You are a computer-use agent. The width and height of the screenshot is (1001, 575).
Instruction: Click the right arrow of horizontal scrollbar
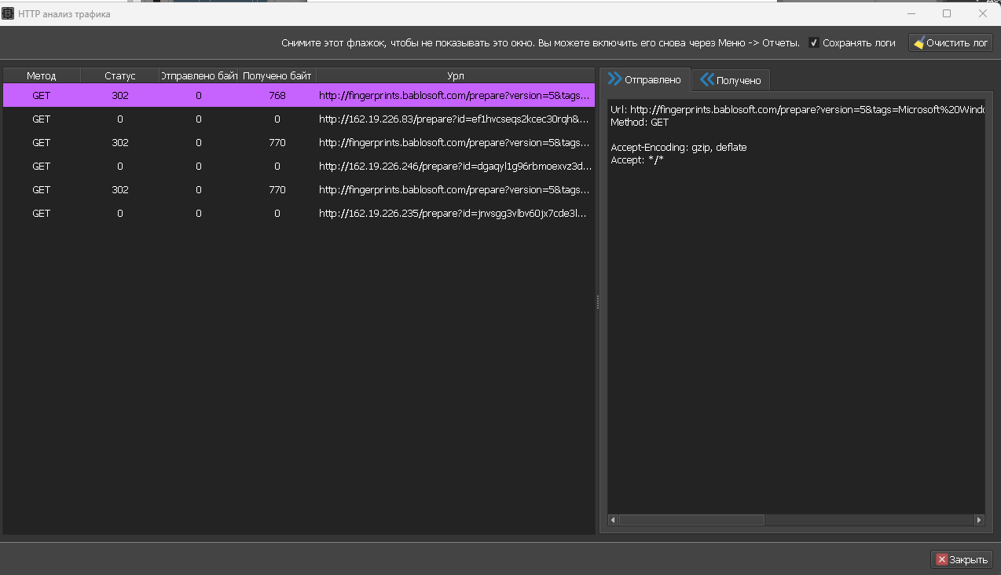click(979, 520)
